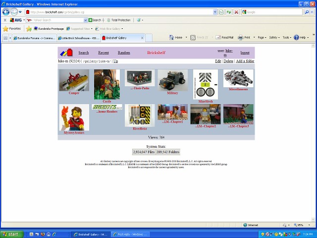Open the Suggested Sites favorites item

point(79,29)
